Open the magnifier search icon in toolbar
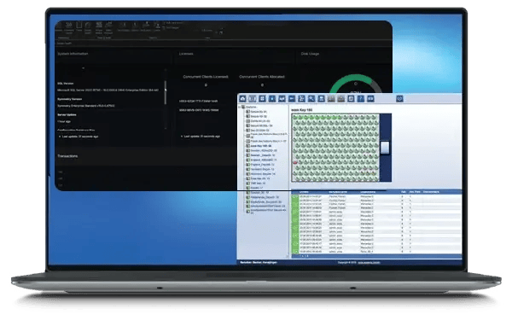 311,99
